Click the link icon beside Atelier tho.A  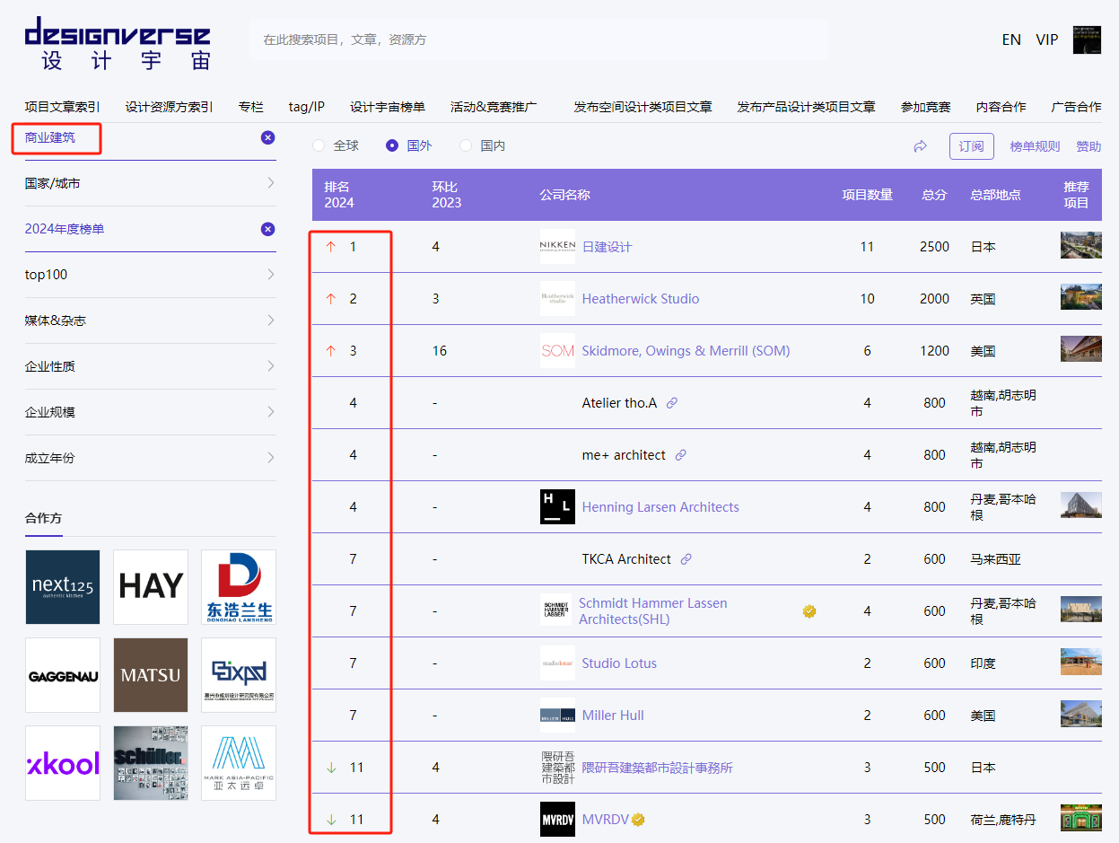coord(672,403)
